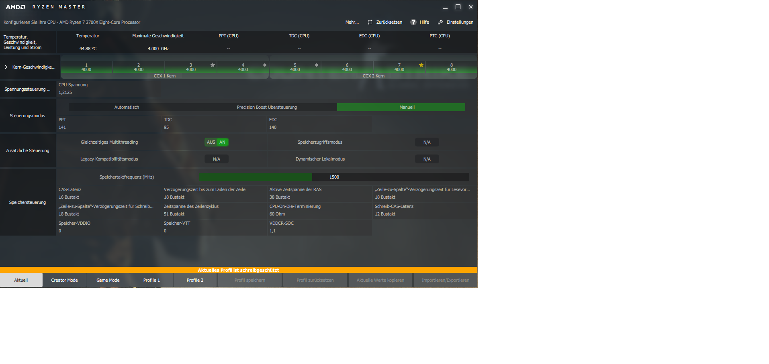Click Dynamischer Lokalmodus N/A field

(427, 159)
